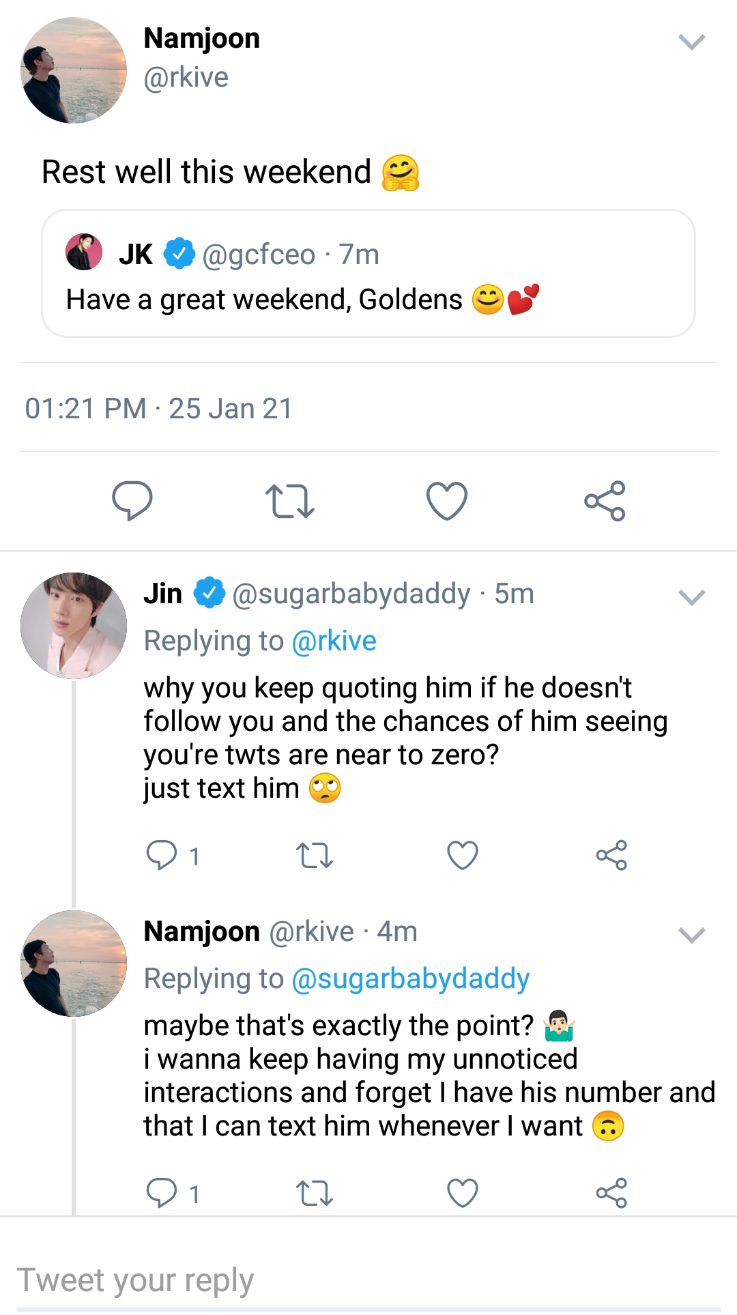Expand the menu chevron on Jin's reply
The height and width of the screenshot is (1315, 737).
(691, 598)
